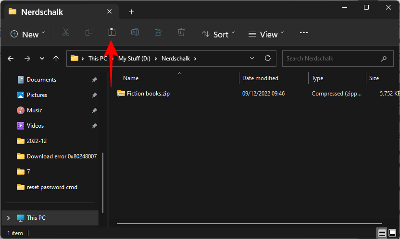Switch to details view layout toggle
The width and height of the screenshot is (400, 239).
382,233
